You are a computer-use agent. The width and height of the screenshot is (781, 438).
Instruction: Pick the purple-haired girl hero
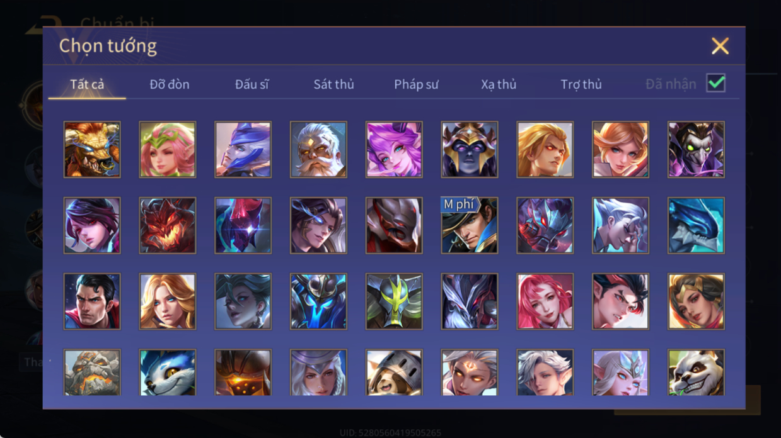394,150
